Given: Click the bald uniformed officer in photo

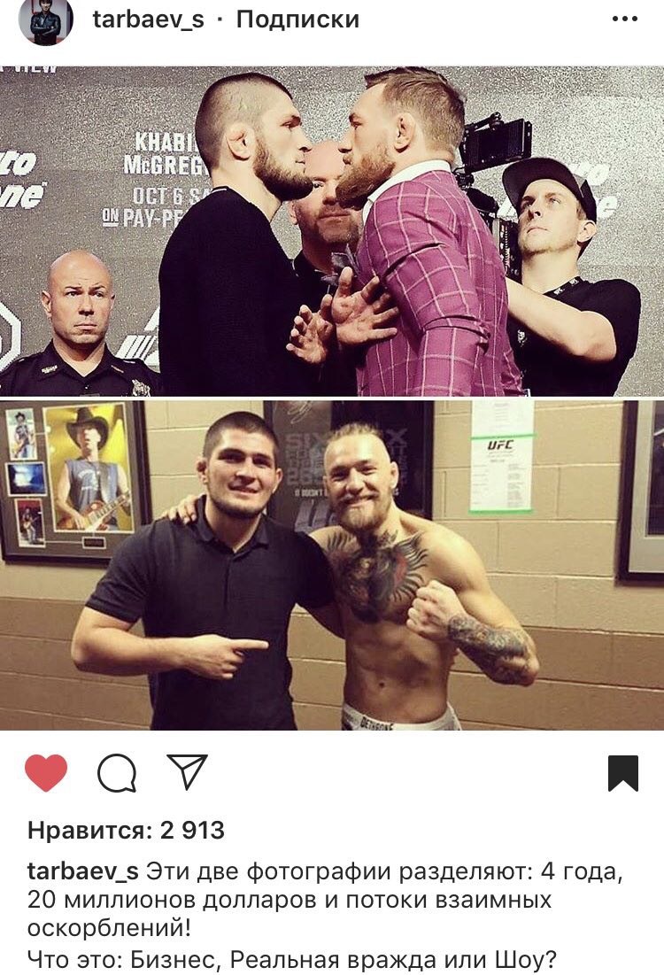Looking at the screenshot, I should (78, 325).
